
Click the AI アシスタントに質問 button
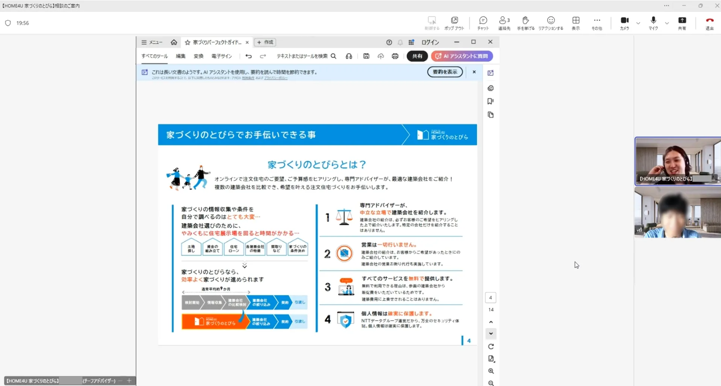[462, 56]
